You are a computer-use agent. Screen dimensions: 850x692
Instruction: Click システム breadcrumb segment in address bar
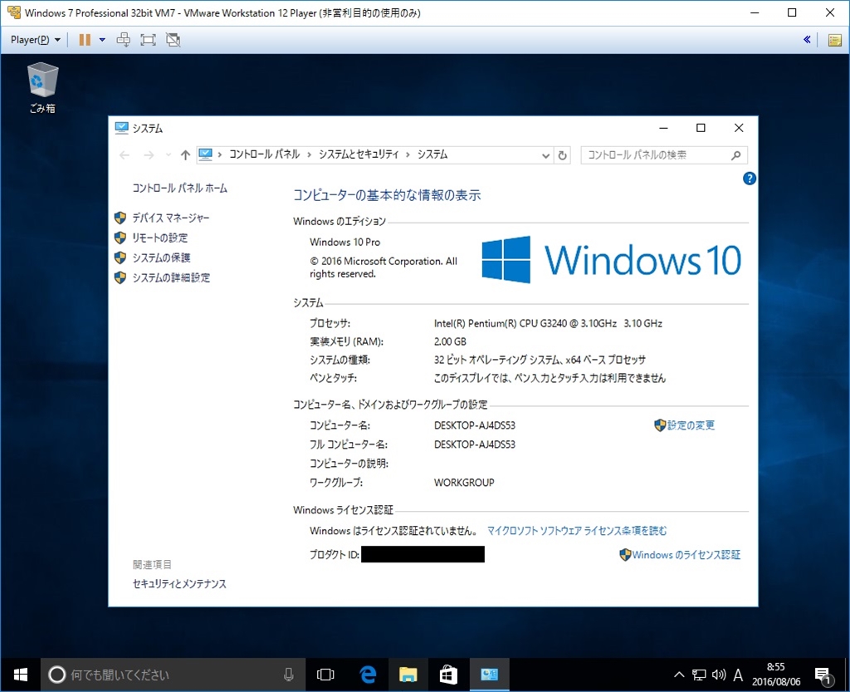coord(432,155)
